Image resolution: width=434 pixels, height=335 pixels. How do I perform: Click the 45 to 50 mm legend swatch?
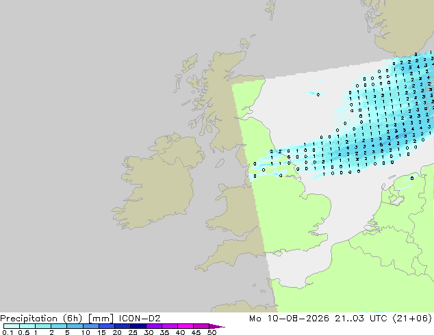[x=201, y=326]
